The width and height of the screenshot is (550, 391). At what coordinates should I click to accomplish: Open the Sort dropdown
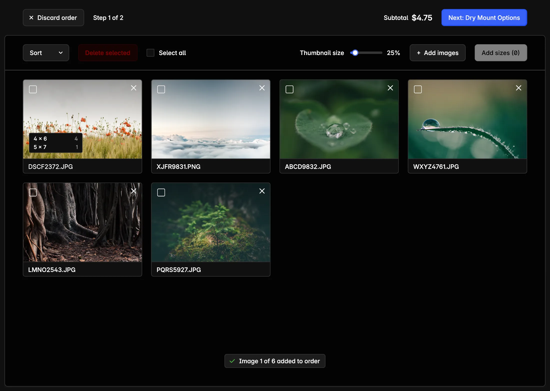46,53
